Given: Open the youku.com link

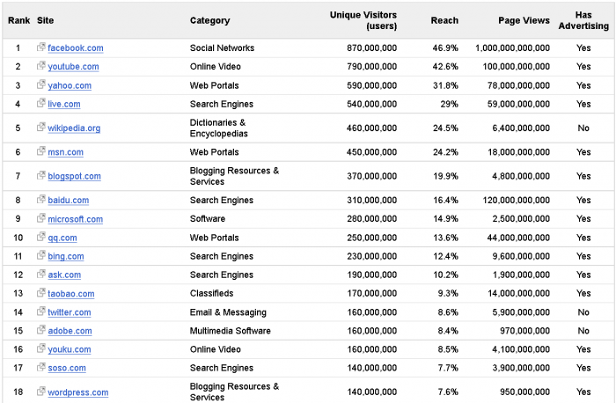Looking at the screenshot, I should (70, 349).
